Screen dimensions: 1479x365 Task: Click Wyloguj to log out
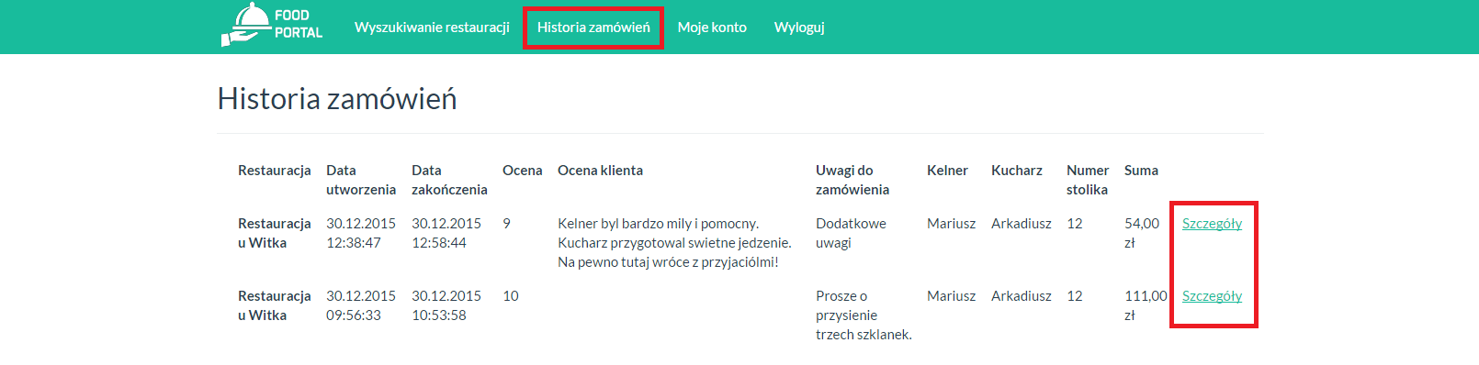(799, 28)
